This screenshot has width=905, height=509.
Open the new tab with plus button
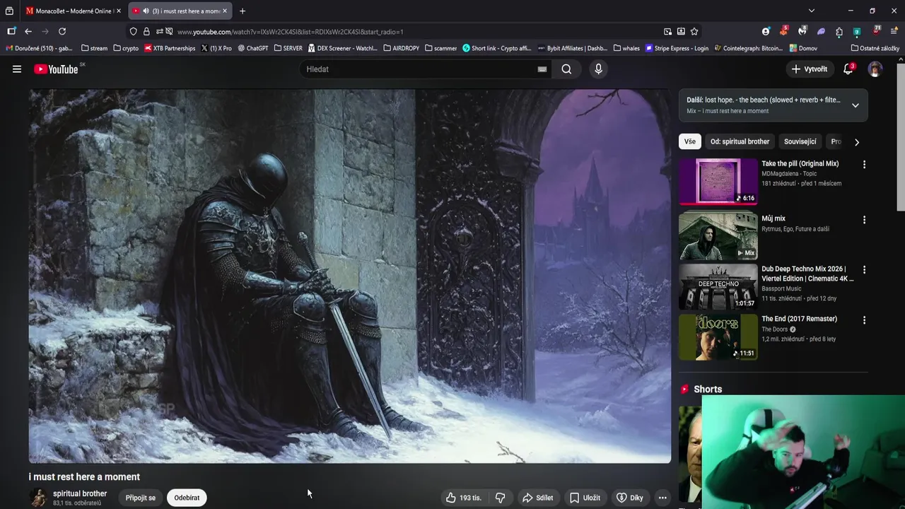pyautogui.click(x=243, y=11)
